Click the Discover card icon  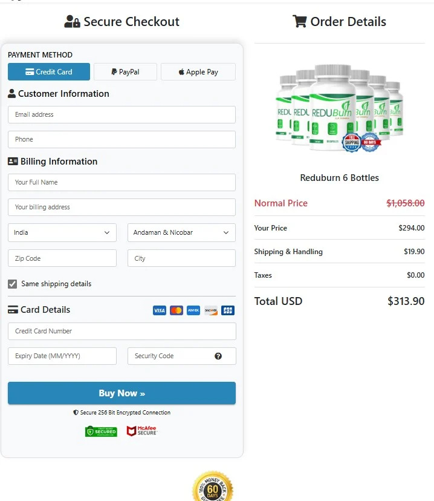(x=211, y=310)
